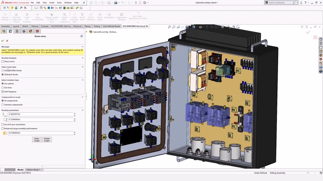Open Route wires help icon
Viewport: 323px width, 181px height.
pyautogui.click(x=81, y=36)
